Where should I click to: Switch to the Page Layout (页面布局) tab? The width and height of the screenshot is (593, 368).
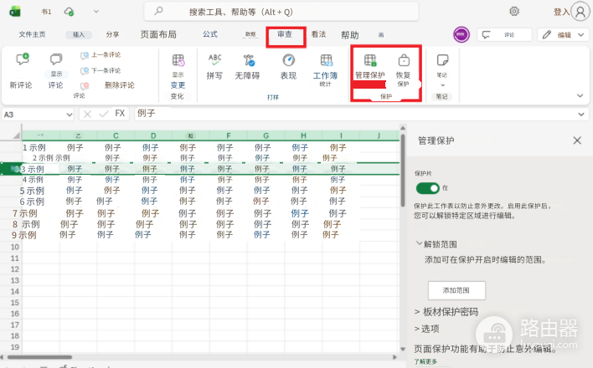click(x=158, y=34)
